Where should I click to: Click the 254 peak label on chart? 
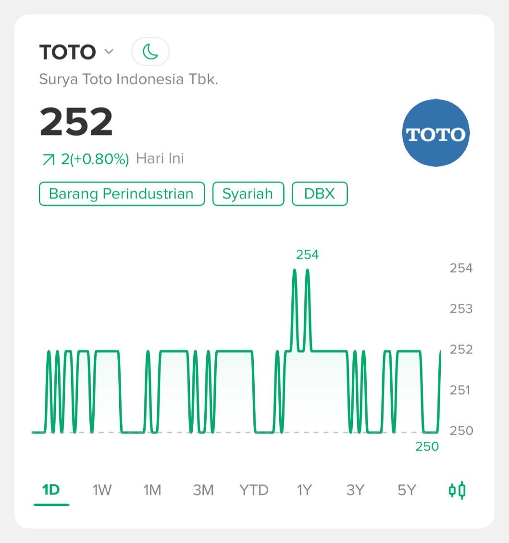307,254
